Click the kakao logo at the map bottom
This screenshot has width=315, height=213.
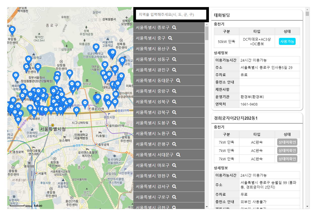click(38, 206)
